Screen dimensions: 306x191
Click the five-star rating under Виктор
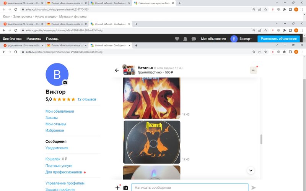point(64,99)
